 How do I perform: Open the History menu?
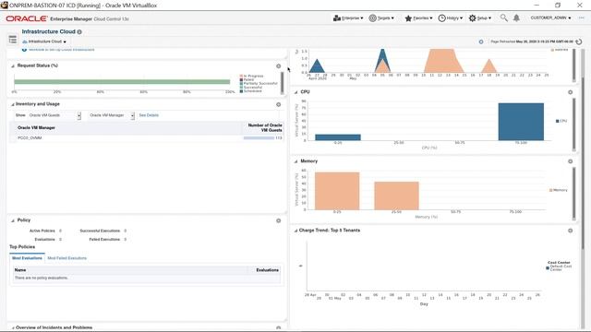coord(451,18)
